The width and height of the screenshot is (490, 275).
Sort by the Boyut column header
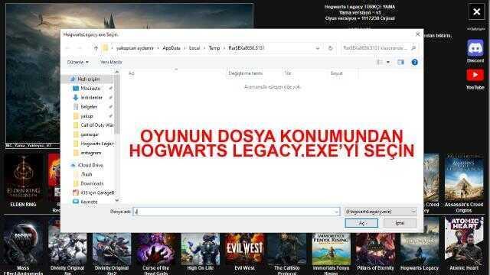coord(337,73)
